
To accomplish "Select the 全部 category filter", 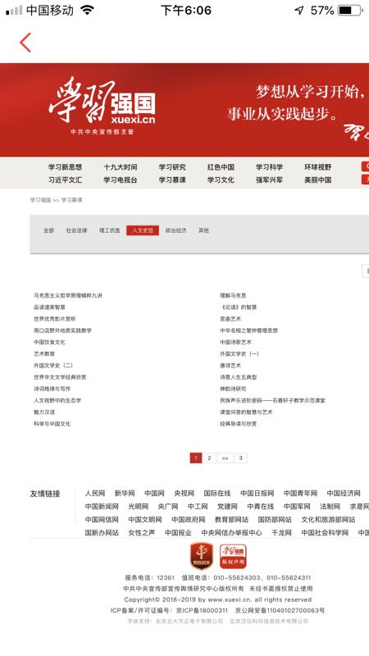I will click(x=48, y=230).
